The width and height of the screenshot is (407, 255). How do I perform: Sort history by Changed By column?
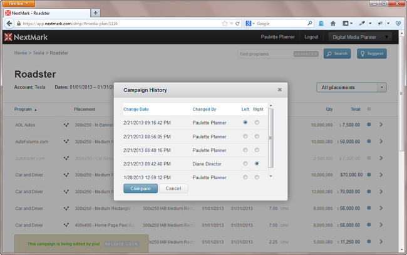pos(204,109)
